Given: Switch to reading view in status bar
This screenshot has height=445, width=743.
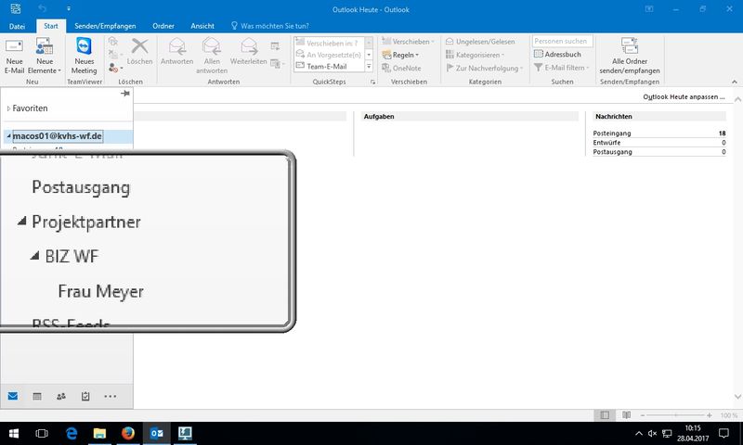Looking at the screenshot, I should coord(626,415).
